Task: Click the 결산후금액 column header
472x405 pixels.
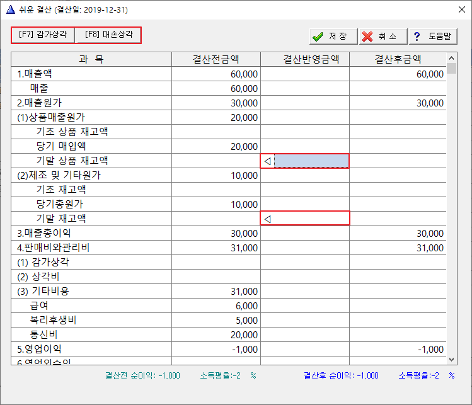Action: click(x=398, y=59)
